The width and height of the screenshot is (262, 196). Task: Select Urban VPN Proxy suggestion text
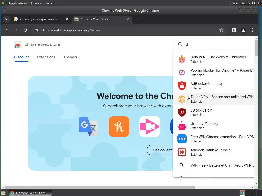[204, 124]
